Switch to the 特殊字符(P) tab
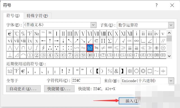This screenshot has width=180, height=108. (37, 16)
